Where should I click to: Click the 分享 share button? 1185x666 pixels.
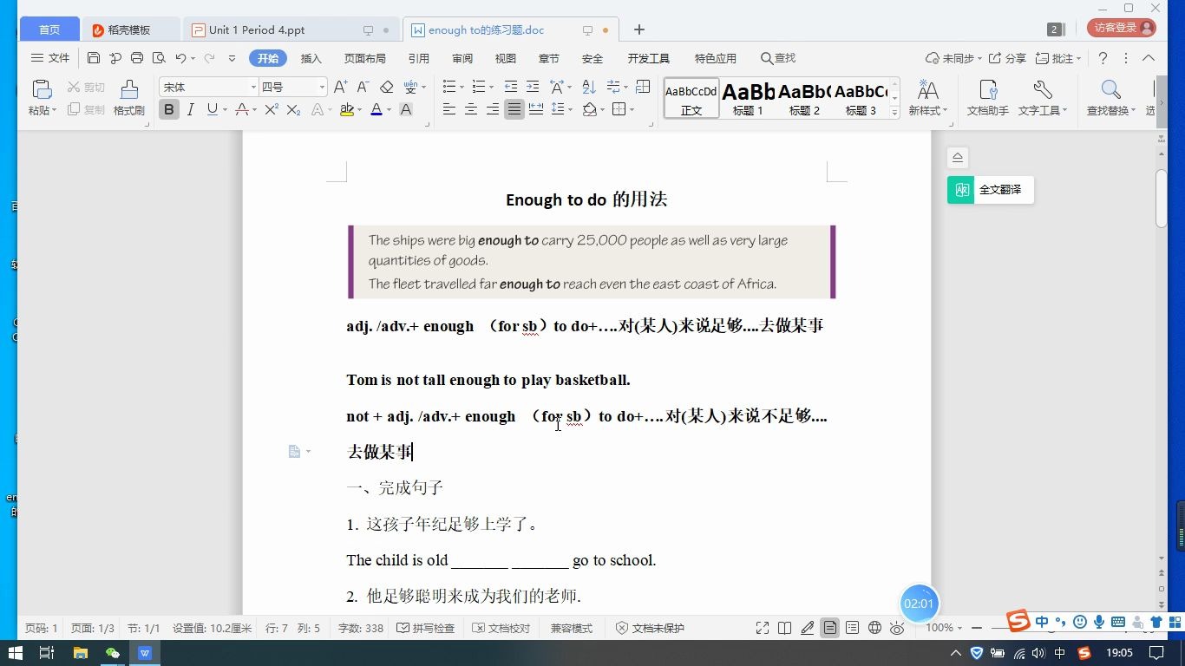1007,58
